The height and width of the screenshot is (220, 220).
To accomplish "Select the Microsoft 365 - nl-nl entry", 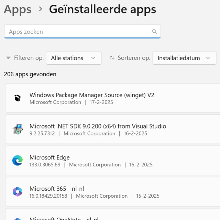I will pos(112,192).
